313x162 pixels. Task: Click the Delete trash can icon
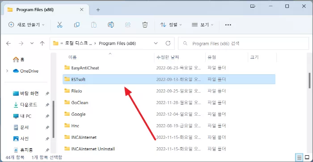(145, 25)
